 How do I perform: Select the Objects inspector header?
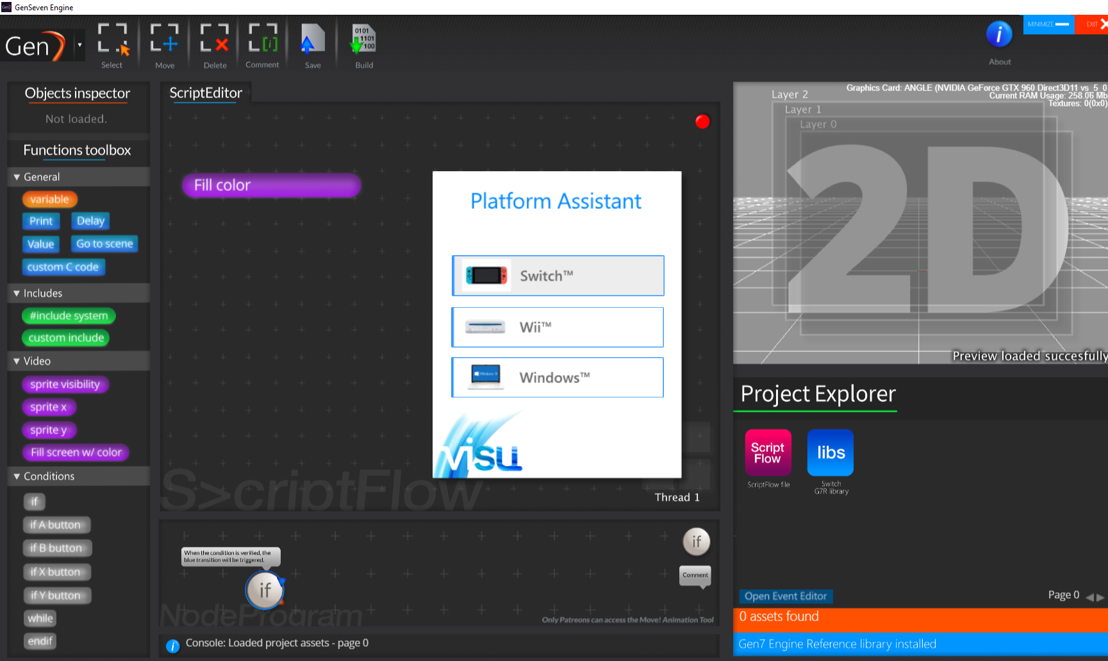78,94
